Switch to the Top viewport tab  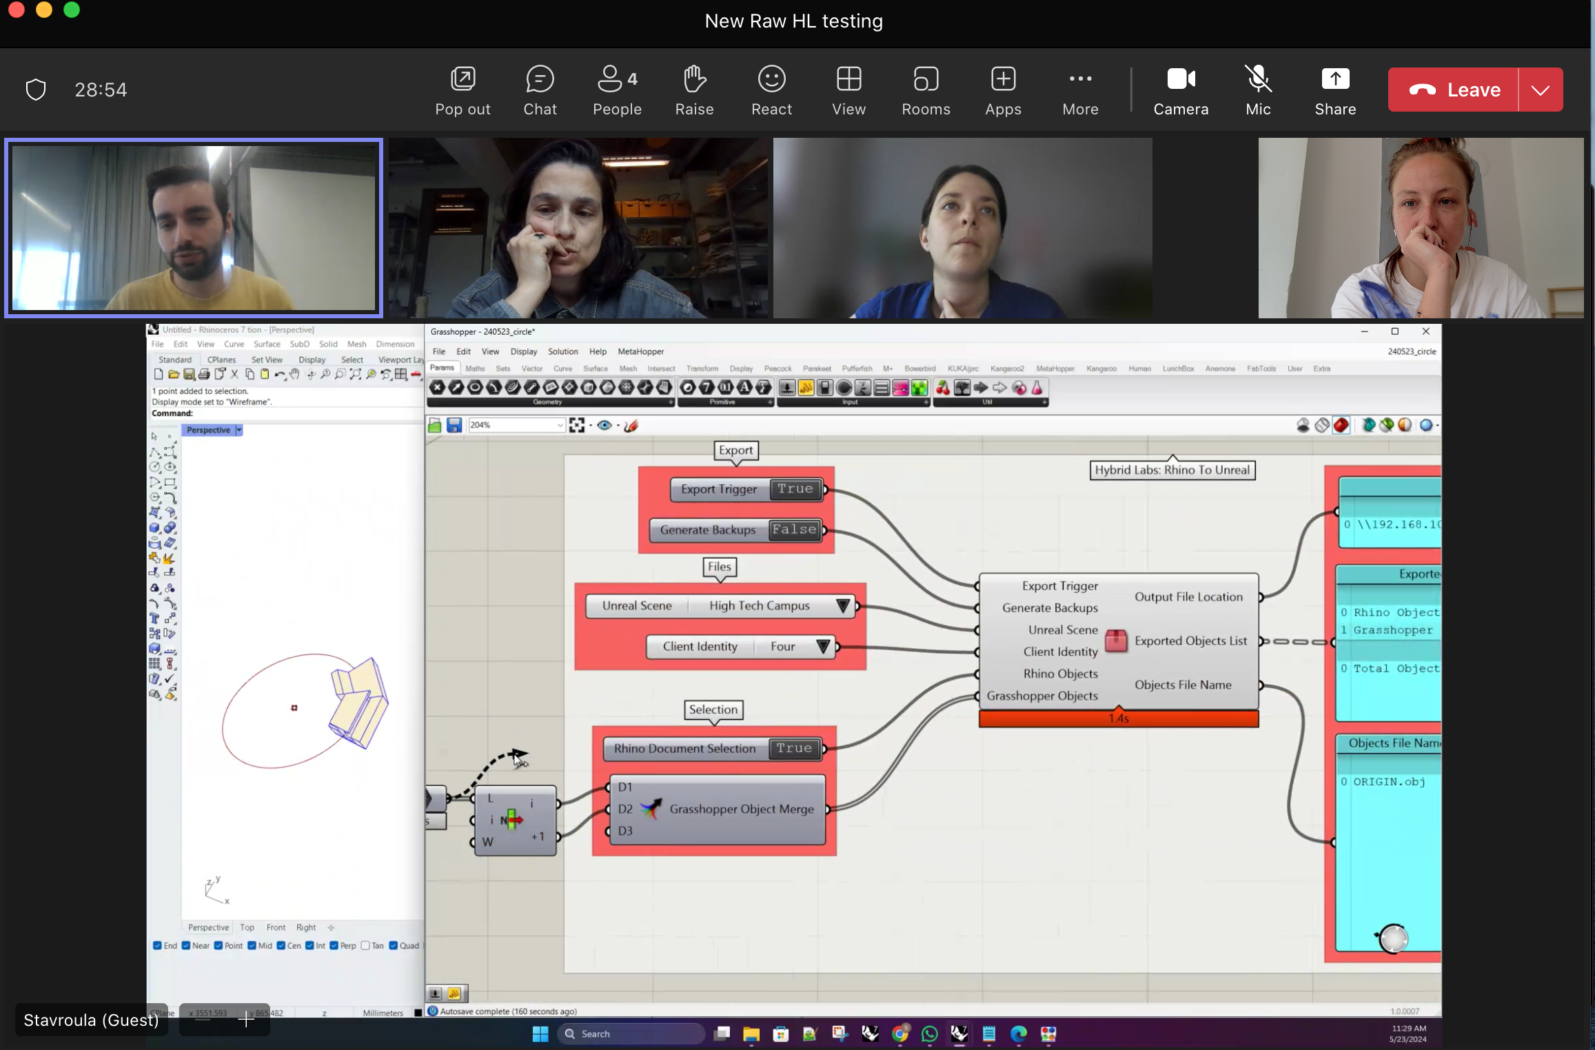[x=247, y=927]
